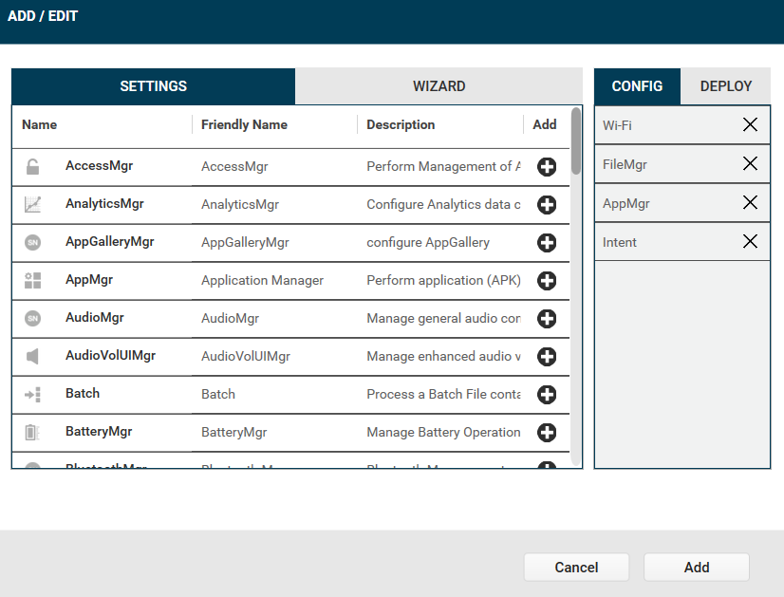Image resolution: width=784 pixels, height=597 pixels.
Task: Add BatteryMgr using its plus icon
Action: [547, 433]
